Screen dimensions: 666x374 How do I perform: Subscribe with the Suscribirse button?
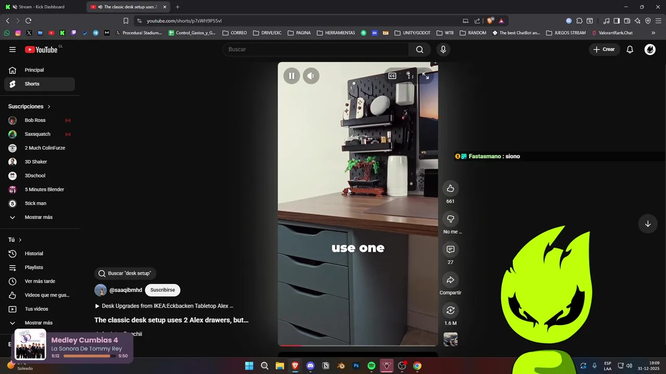coord(162,290)
